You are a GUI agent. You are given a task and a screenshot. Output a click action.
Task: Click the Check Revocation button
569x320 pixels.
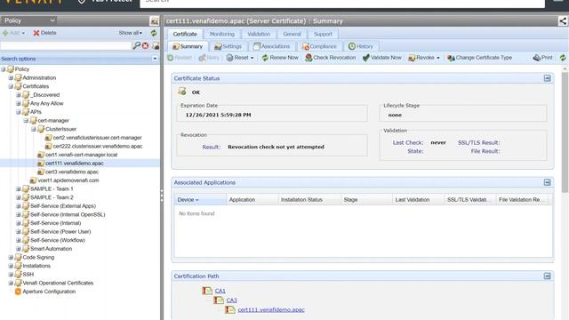point(330,58)
